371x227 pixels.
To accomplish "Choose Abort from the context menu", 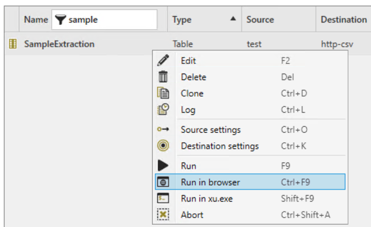I will pyautogui.click(x=250, y=215).
